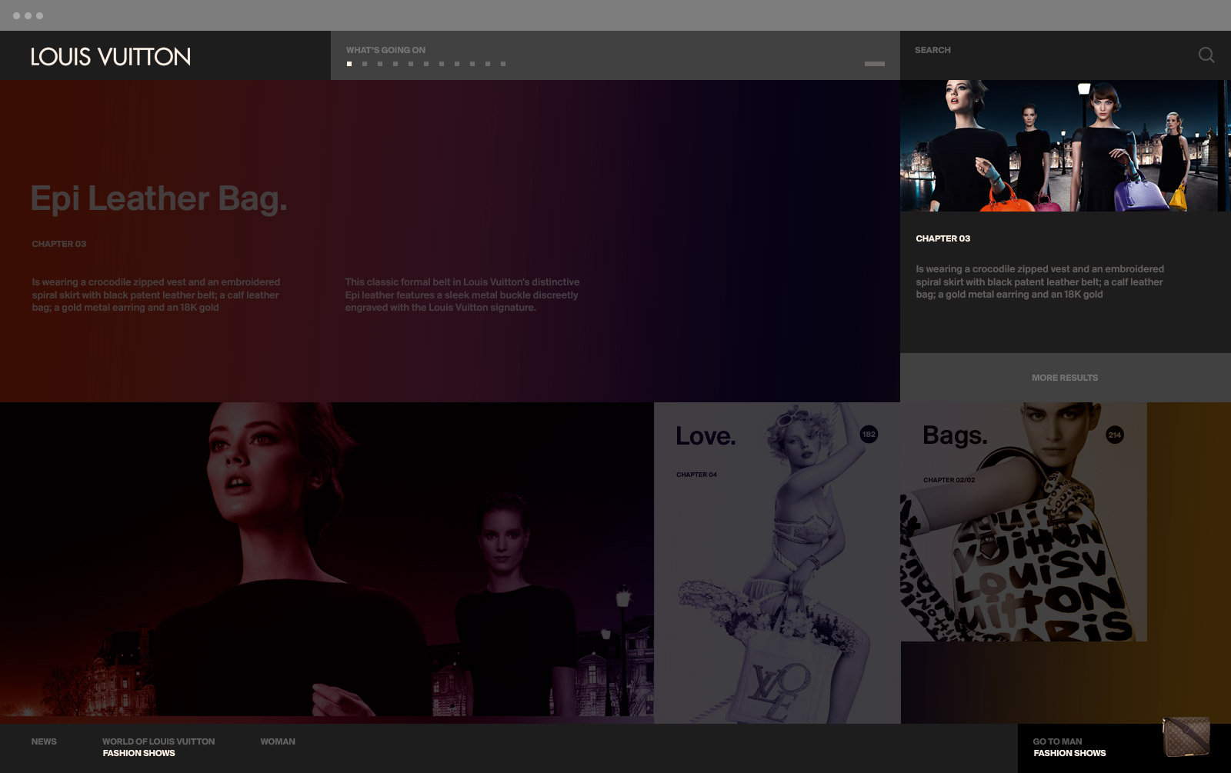Viewport: 1231px width, 773px height.
Task: Click the 182 count badge on Love card
Action: point(869,435)
